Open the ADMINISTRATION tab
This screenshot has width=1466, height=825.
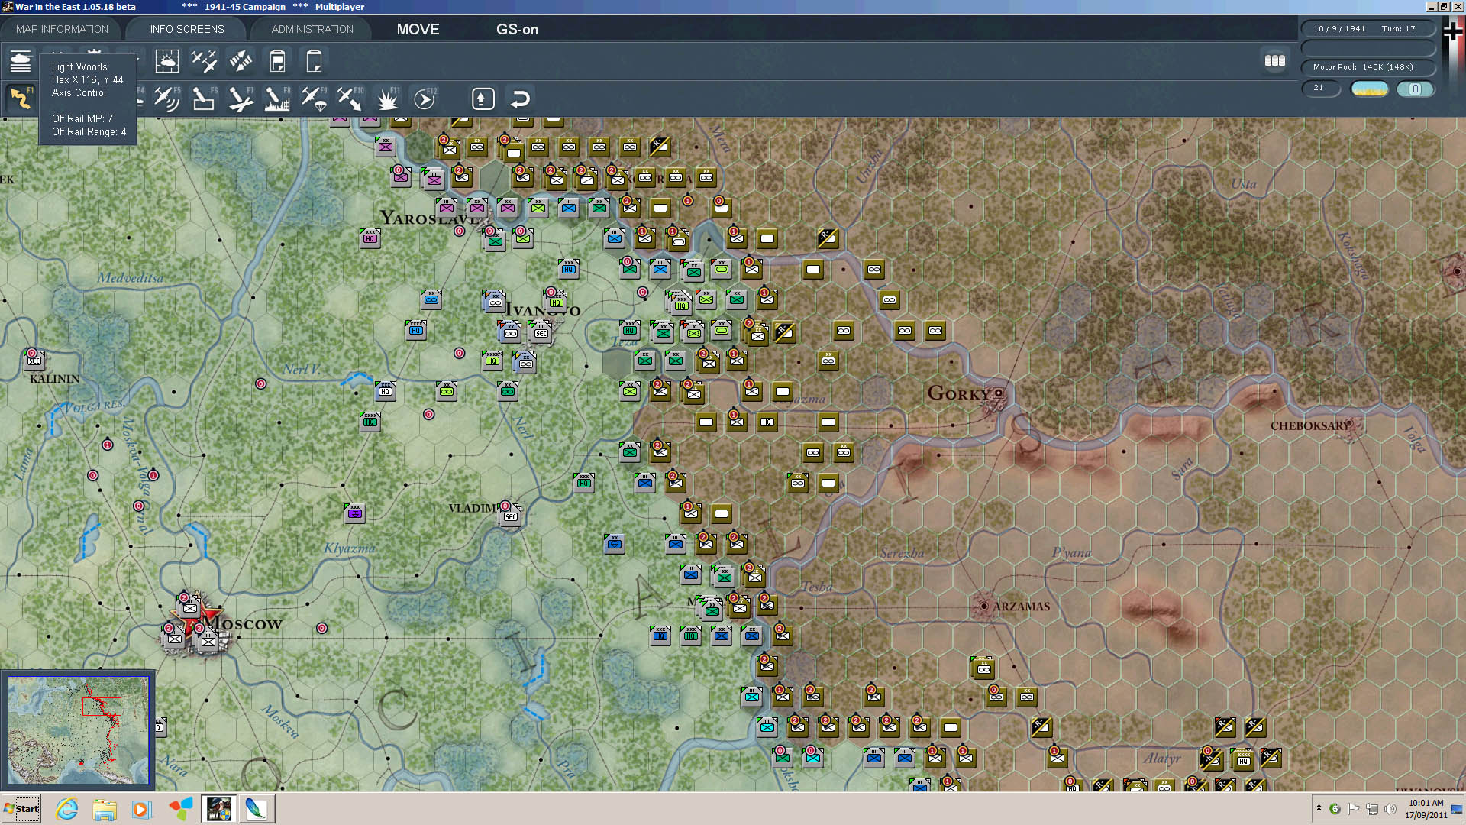[312, 29]
